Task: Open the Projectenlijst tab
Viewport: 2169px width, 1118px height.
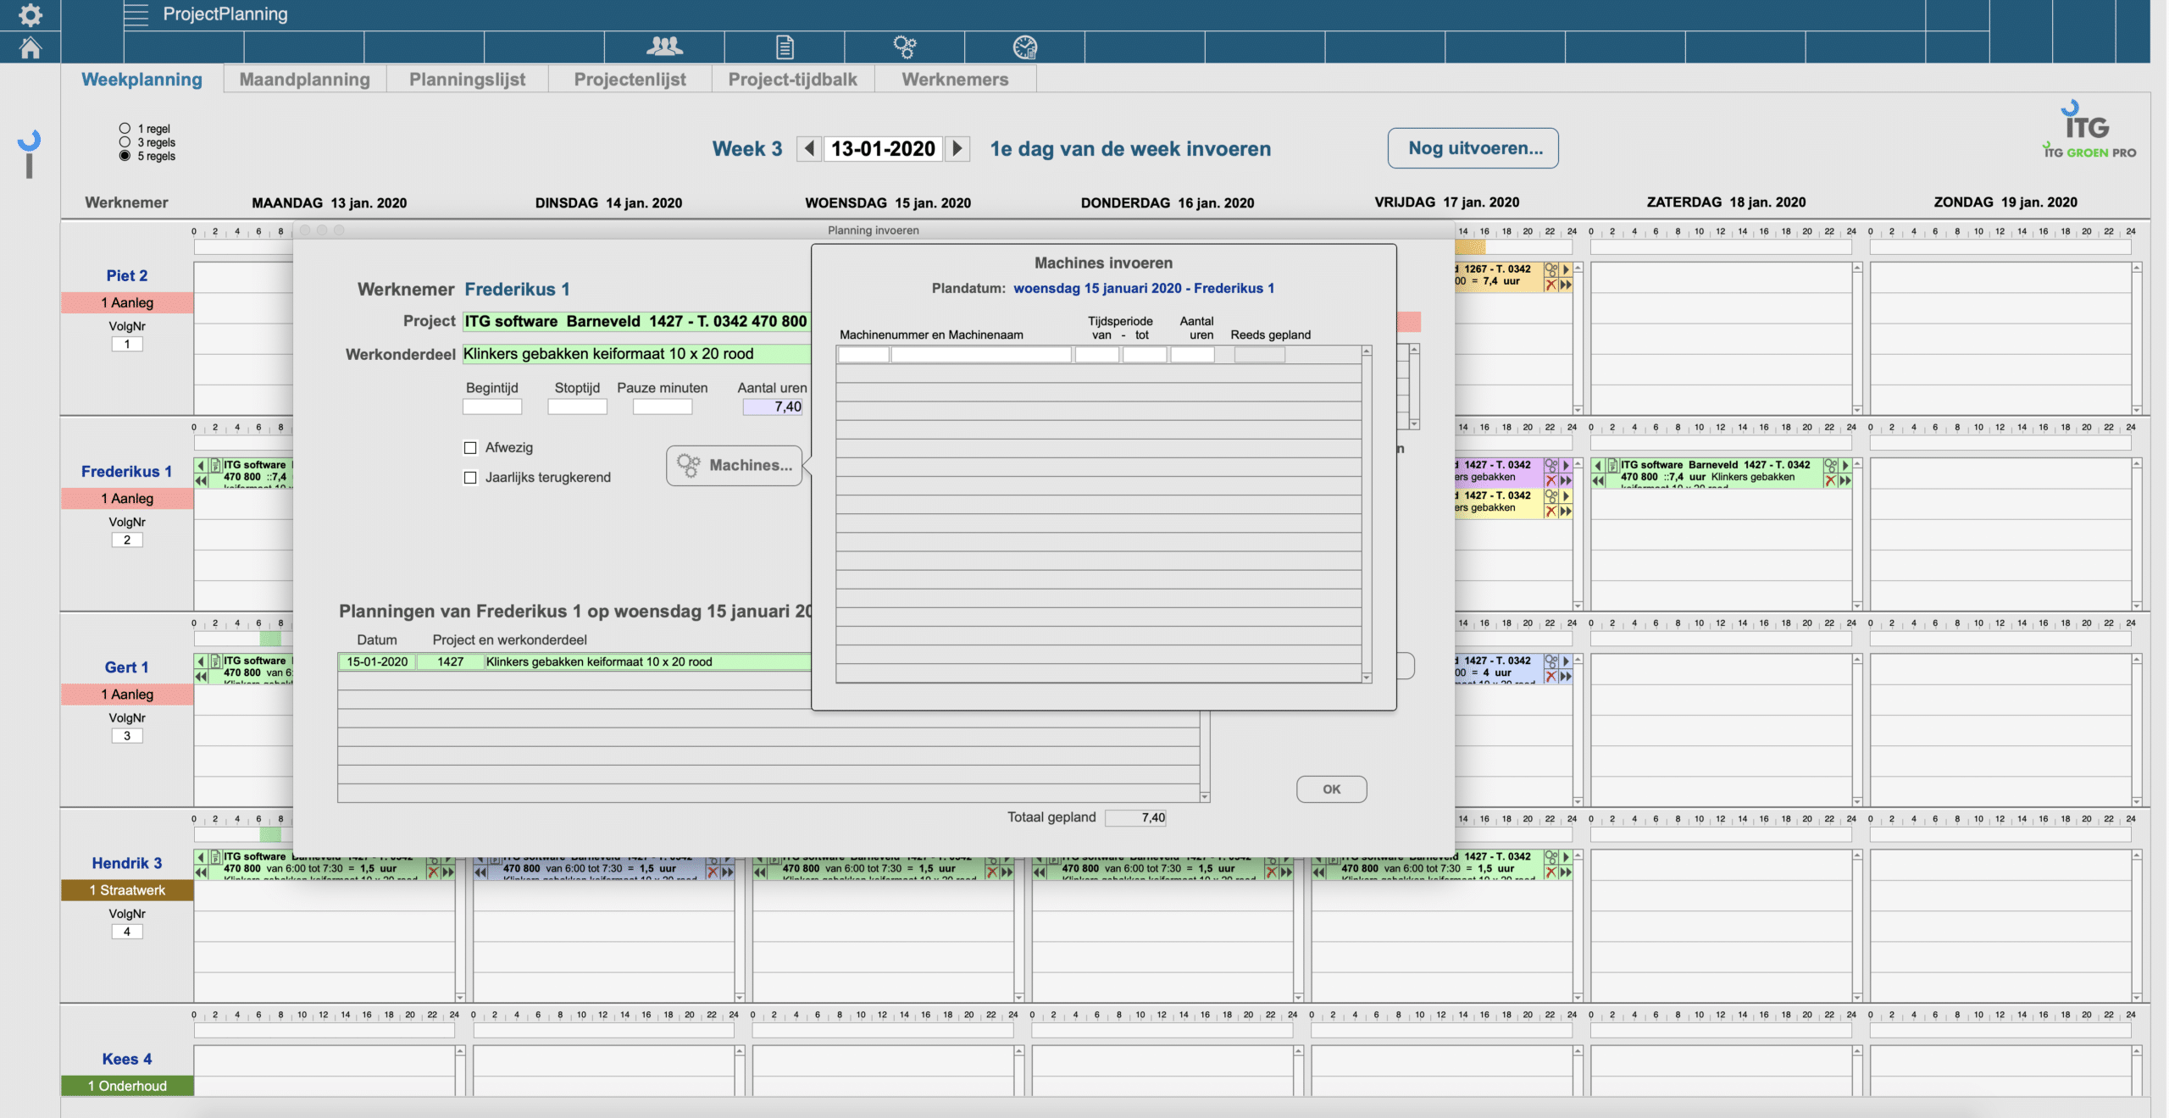Action: coord(630,80)
